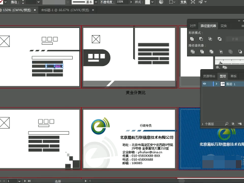Viewport: 244px width, 183px height.
Task: Click the fill swatch with red slash
Action: pyautogui.click(x=2, y=2)
